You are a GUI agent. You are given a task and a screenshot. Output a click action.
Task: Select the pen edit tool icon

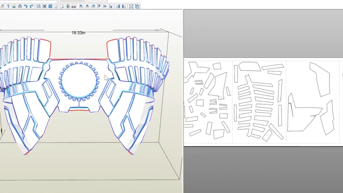pyautogui.click(x=3, y=6)
